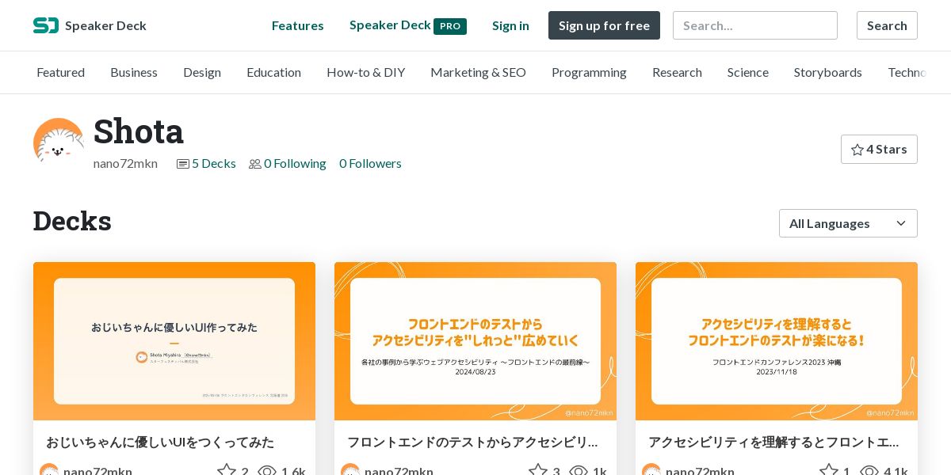Image resolution: width=951 pixels, height=475 pixels.
Task: Click the Speaker Deck logo icon
Action: [46, 25]
